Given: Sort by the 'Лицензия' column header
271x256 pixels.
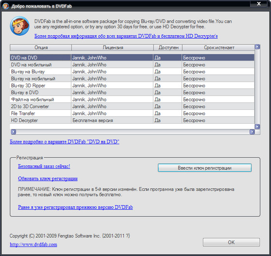Looking at the screenshot, I should (x=112, y=48).
